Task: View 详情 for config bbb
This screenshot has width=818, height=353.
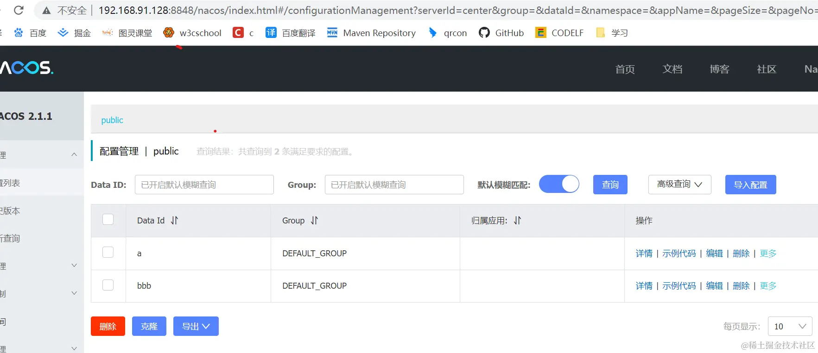Action: tap(644, 286)
